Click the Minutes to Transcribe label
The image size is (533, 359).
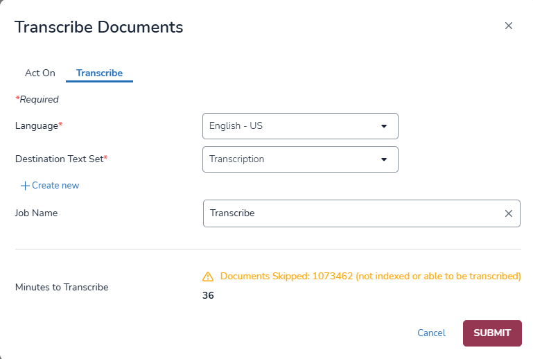coord(62,287)
